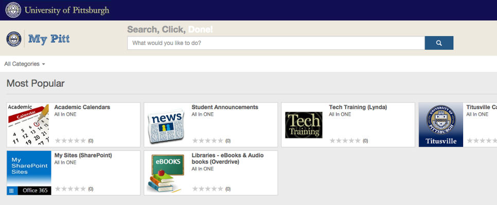Rate Student Announcements with the star rating
Viewport: 497px width, 205px height.
208,140
